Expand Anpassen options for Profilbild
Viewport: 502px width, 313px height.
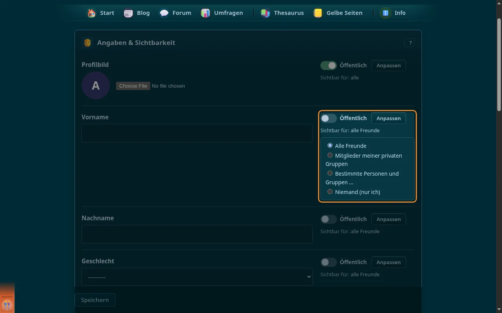[389, 65]
